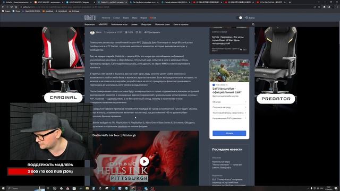Open the Настольная игра news item

[227, 164]
